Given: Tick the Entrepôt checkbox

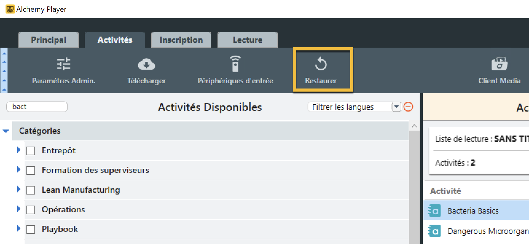Looking at the screenshot, I should pyautogui.click(x=31, y=151).
